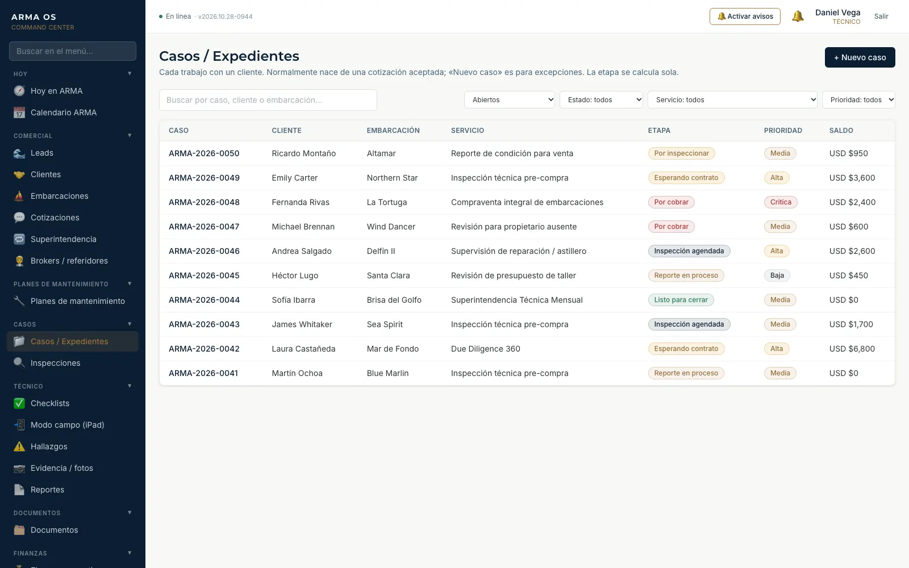
Task: Open the Estado: todos dropdown
Action: tap(601, 100)
